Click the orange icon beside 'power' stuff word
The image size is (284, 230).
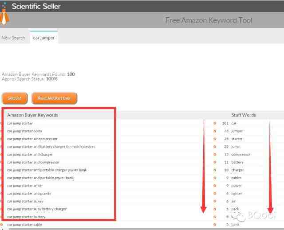pos(215,186)
